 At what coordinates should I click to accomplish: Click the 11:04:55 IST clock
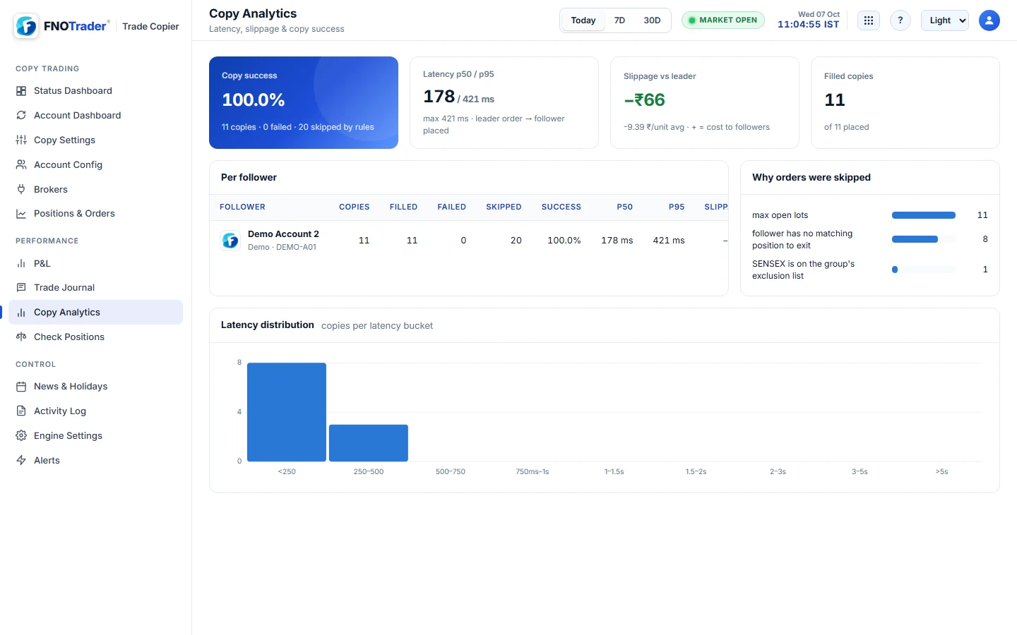pyautogui.click(x=809, y=25)
